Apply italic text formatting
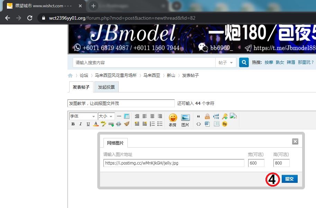This screenshot has height=208, width=316. click(80, 124)
